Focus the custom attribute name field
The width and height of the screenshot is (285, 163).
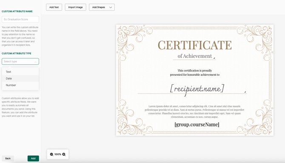[x=20, y=19]
